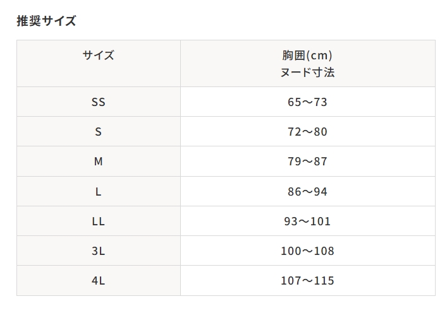
Task: Select the サイズ column header
Action: coord(99,64)
